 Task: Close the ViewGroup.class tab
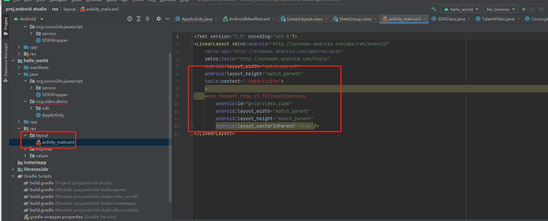[375, 19]
